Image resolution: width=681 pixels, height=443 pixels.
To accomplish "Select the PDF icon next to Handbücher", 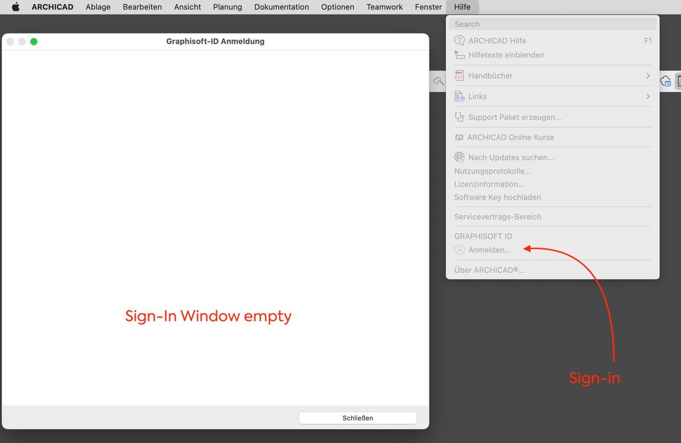I will pos(458,75).
